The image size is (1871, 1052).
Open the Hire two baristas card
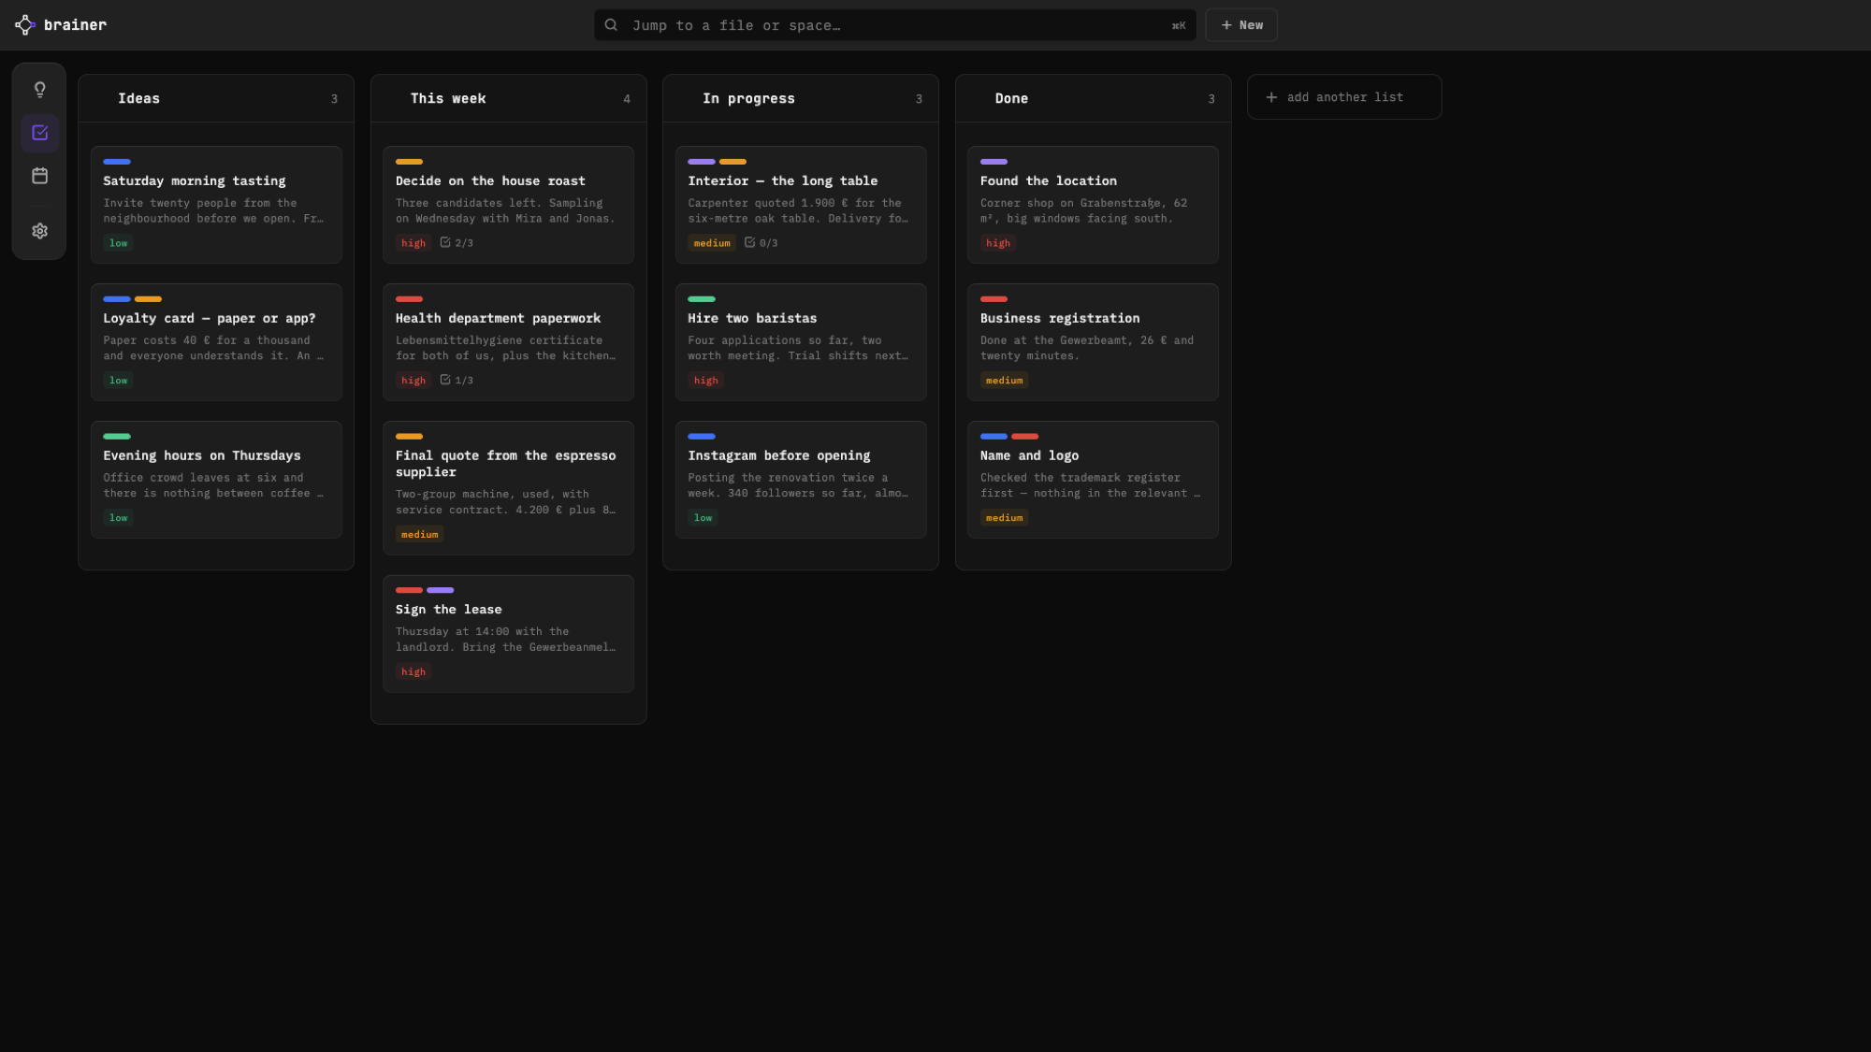coord(801,342)
